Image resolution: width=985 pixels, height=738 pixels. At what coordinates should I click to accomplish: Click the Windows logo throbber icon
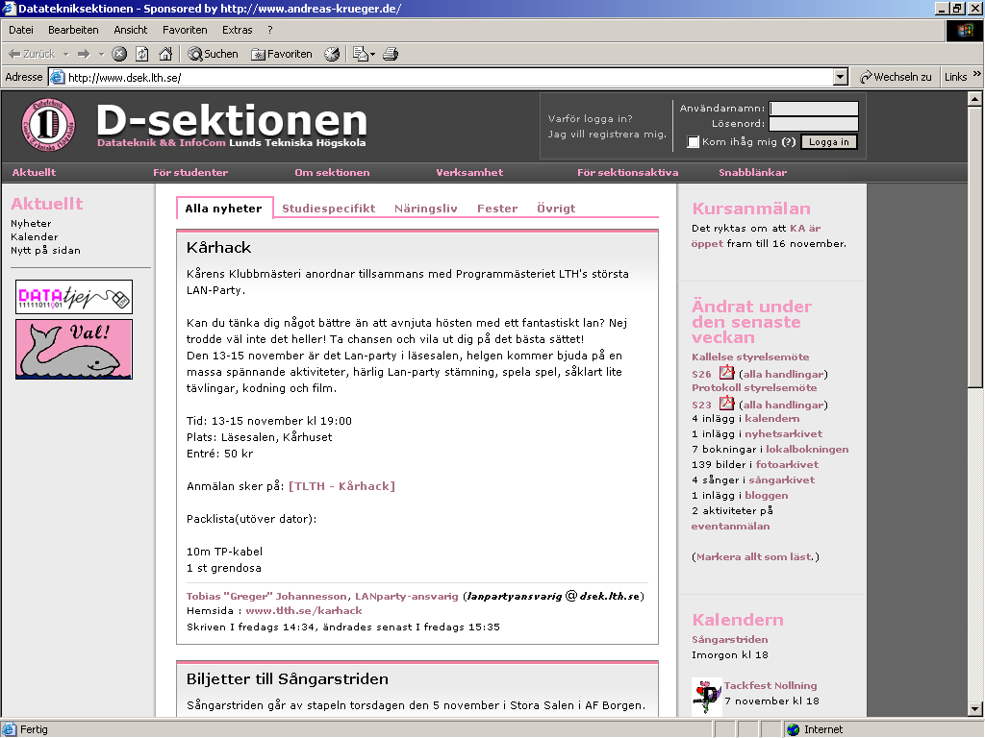[965, 30]
